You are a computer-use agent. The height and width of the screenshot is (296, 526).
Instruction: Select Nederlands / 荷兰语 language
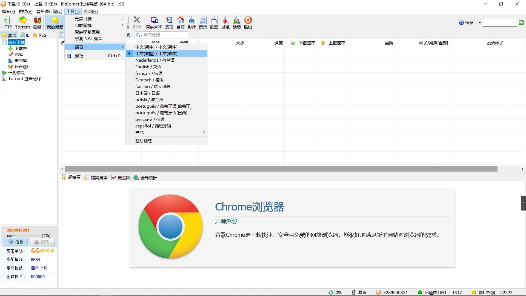click(x=167, y=60)
